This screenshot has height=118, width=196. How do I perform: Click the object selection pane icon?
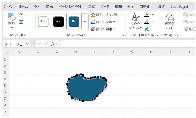pos(185,29)
